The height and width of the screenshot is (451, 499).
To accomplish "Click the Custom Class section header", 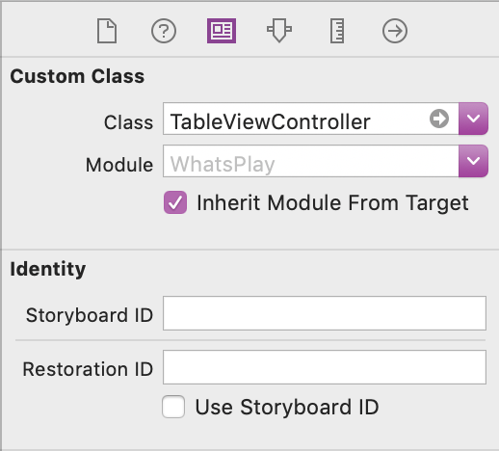I will (x=77, y=76).
